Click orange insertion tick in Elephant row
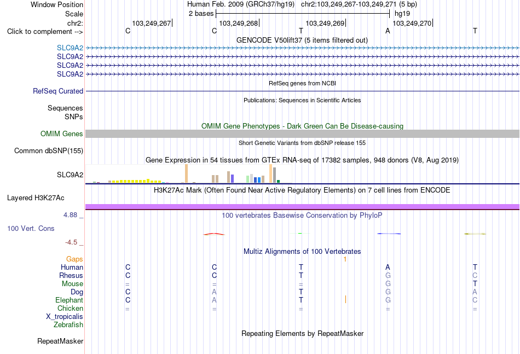This screenshot has width=520, height=354. pyautogui.click(x=345, y=299)
